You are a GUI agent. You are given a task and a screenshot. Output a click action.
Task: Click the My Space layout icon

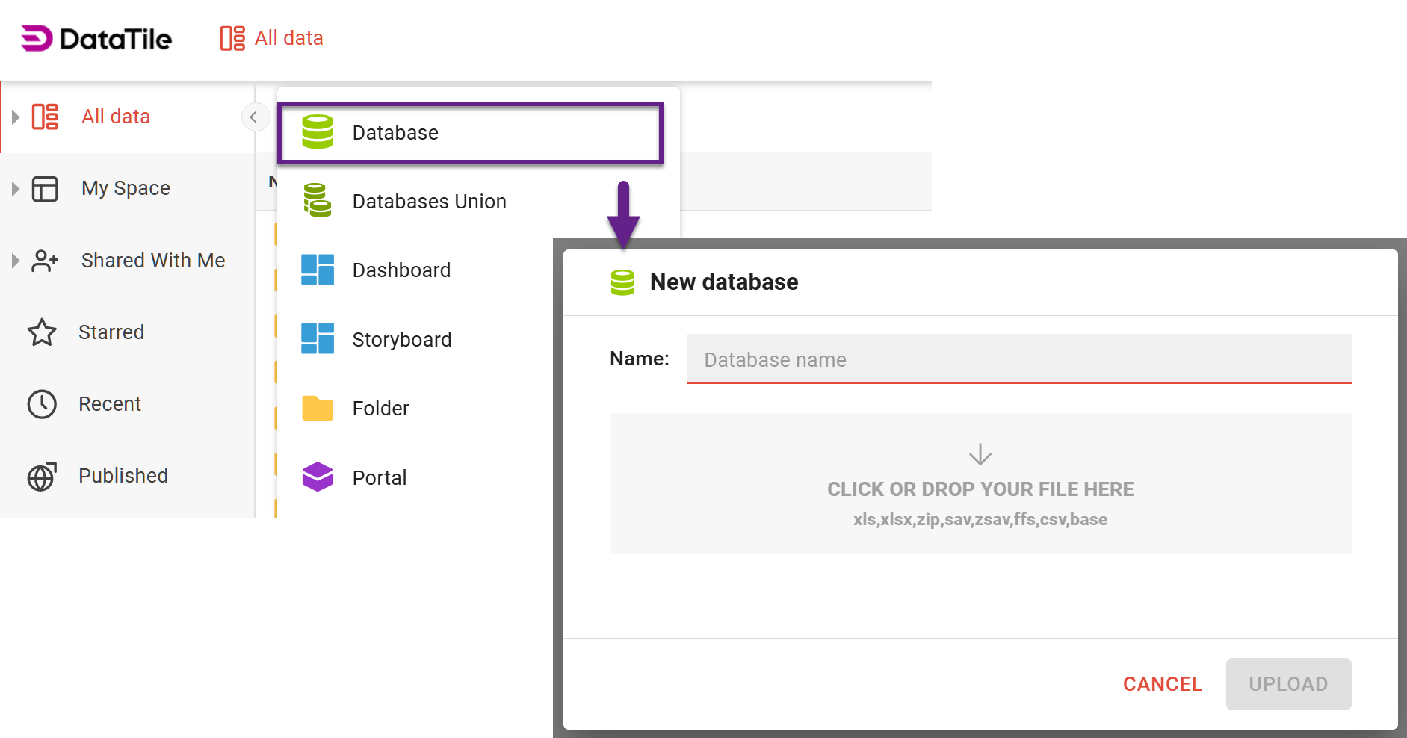coord(45,188)
